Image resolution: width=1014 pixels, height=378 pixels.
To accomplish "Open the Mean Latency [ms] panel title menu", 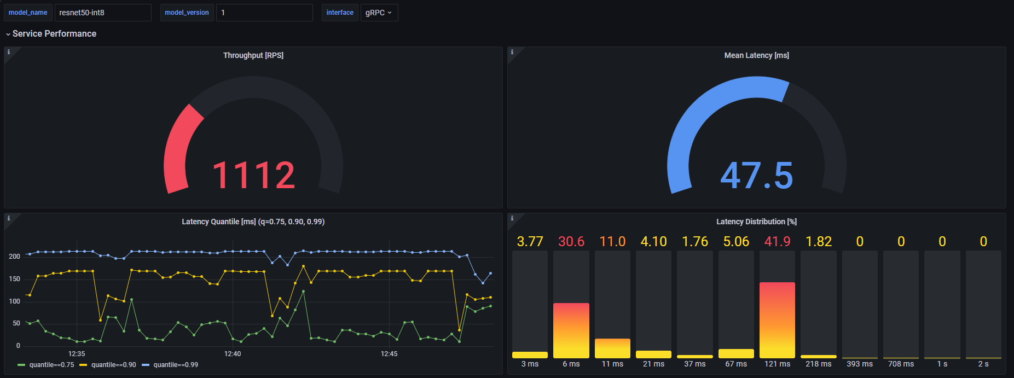I will coord(756,55).
